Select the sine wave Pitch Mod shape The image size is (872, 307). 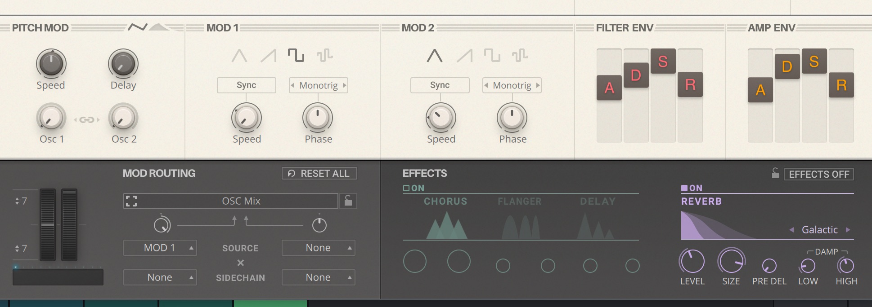pos(137,27)
